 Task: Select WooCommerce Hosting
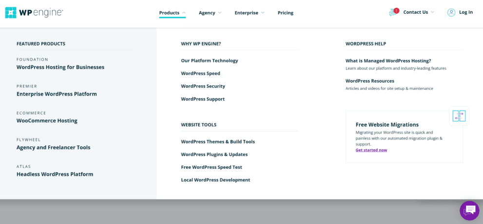47,121
